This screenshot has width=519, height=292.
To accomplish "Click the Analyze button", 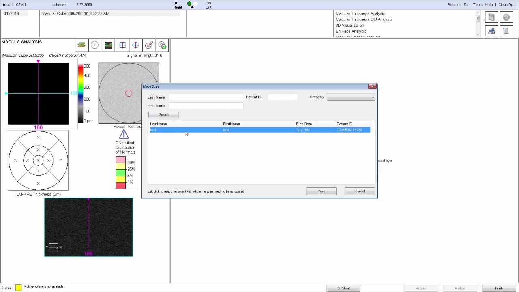I will click(x=460, y=288).
